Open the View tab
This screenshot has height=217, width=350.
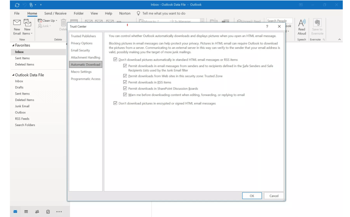[94, 13]
